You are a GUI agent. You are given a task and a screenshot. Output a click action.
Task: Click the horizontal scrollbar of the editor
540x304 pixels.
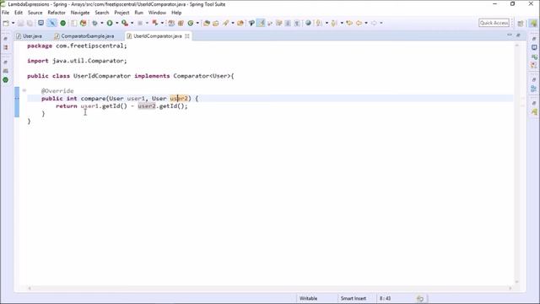pos(270,288)
